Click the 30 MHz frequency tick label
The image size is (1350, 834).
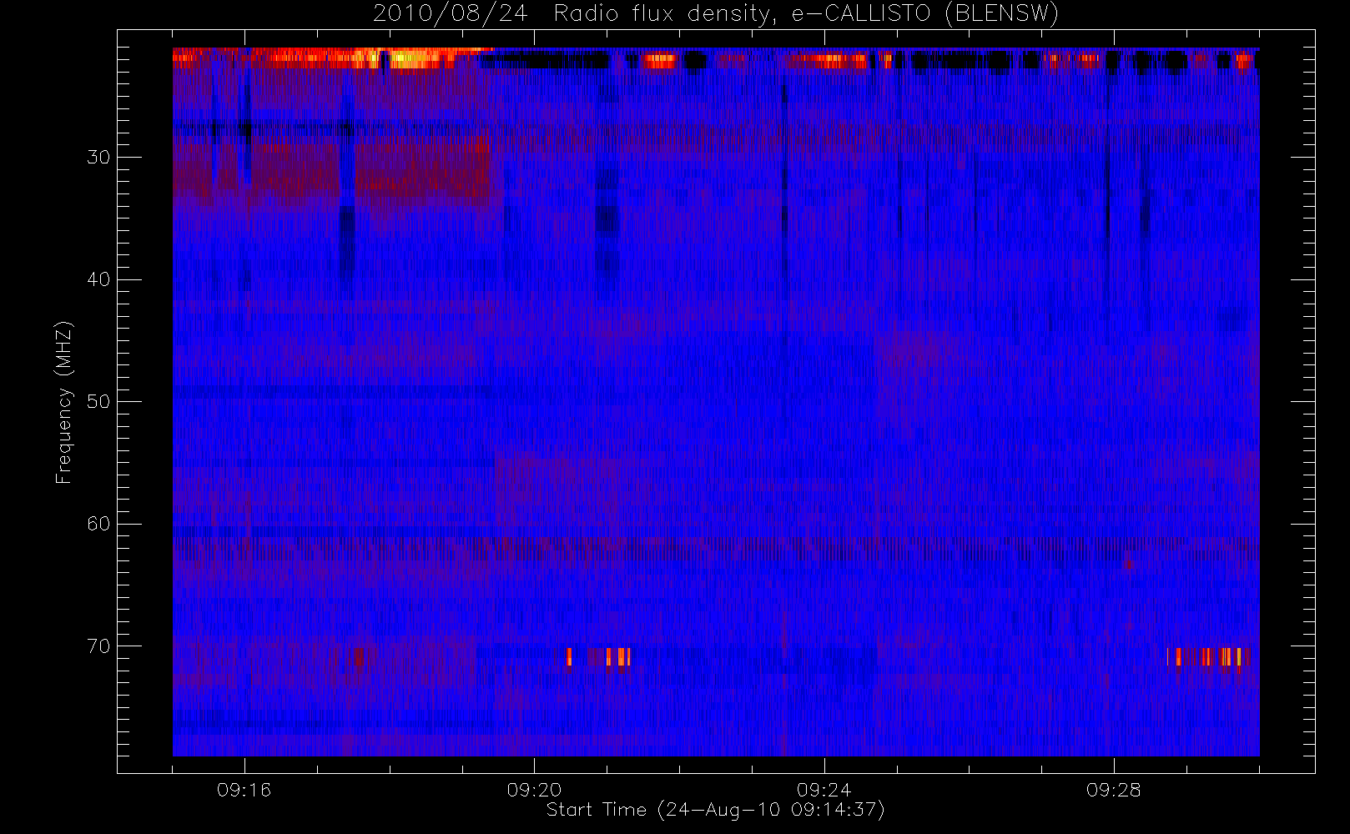[x=98, y=157]
